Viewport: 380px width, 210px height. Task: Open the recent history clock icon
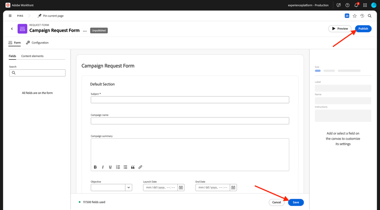pos(362,16)
